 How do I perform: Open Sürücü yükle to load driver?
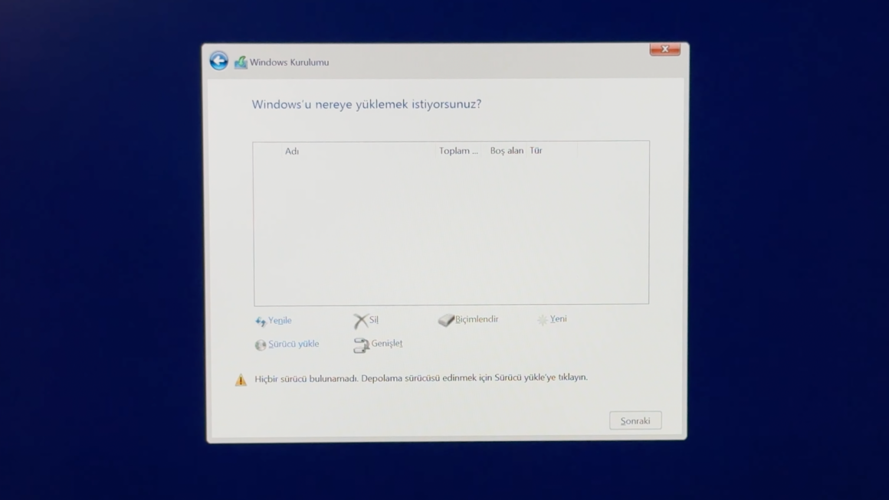[294, 344]
